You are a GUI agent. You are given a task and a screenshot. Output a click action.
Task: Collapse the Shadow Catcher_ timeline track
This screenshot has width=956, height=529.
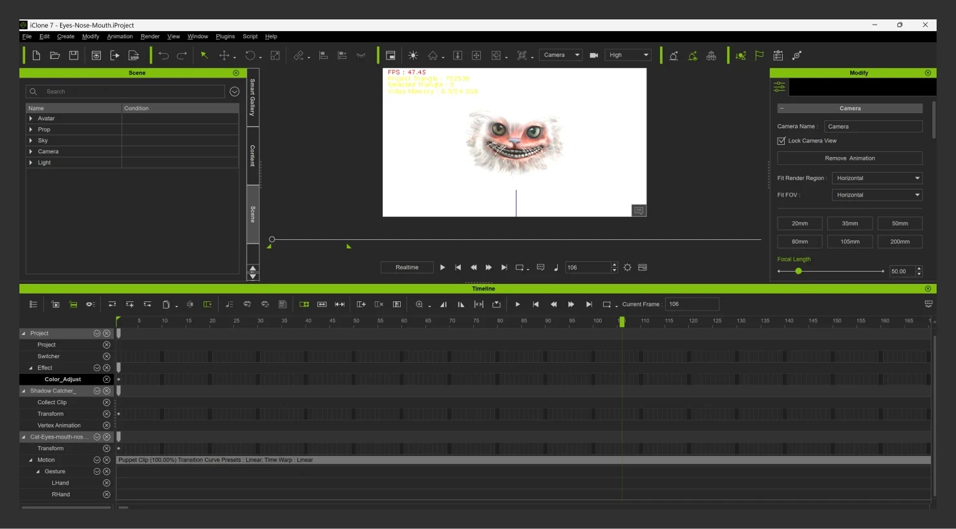[x=24, y=391]
